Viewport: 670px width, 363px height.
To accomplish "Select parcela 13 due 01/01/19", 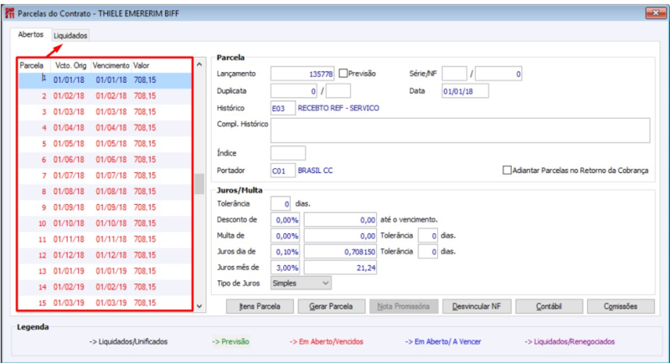I will [x=105, y=271].
